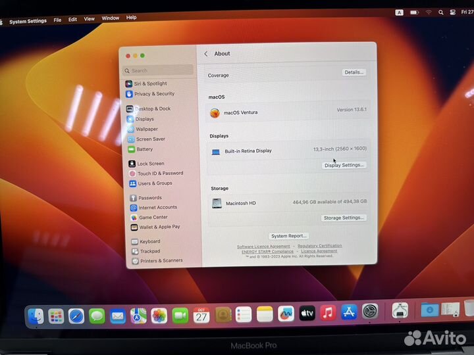The height and width of the screenshot is (355, 474).
Task: Open Privacy & Security settings
Action: [150, 94]
